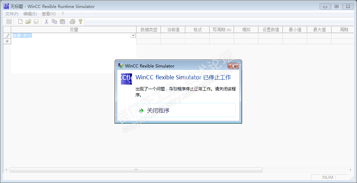Click the empty data type cell in first row

148,36
